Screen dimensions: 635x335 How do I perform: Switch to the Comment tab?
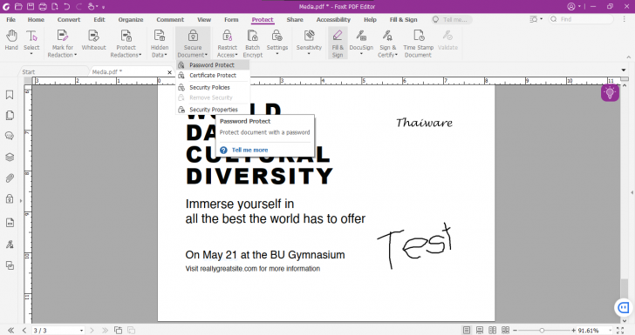tap(170, 19)
